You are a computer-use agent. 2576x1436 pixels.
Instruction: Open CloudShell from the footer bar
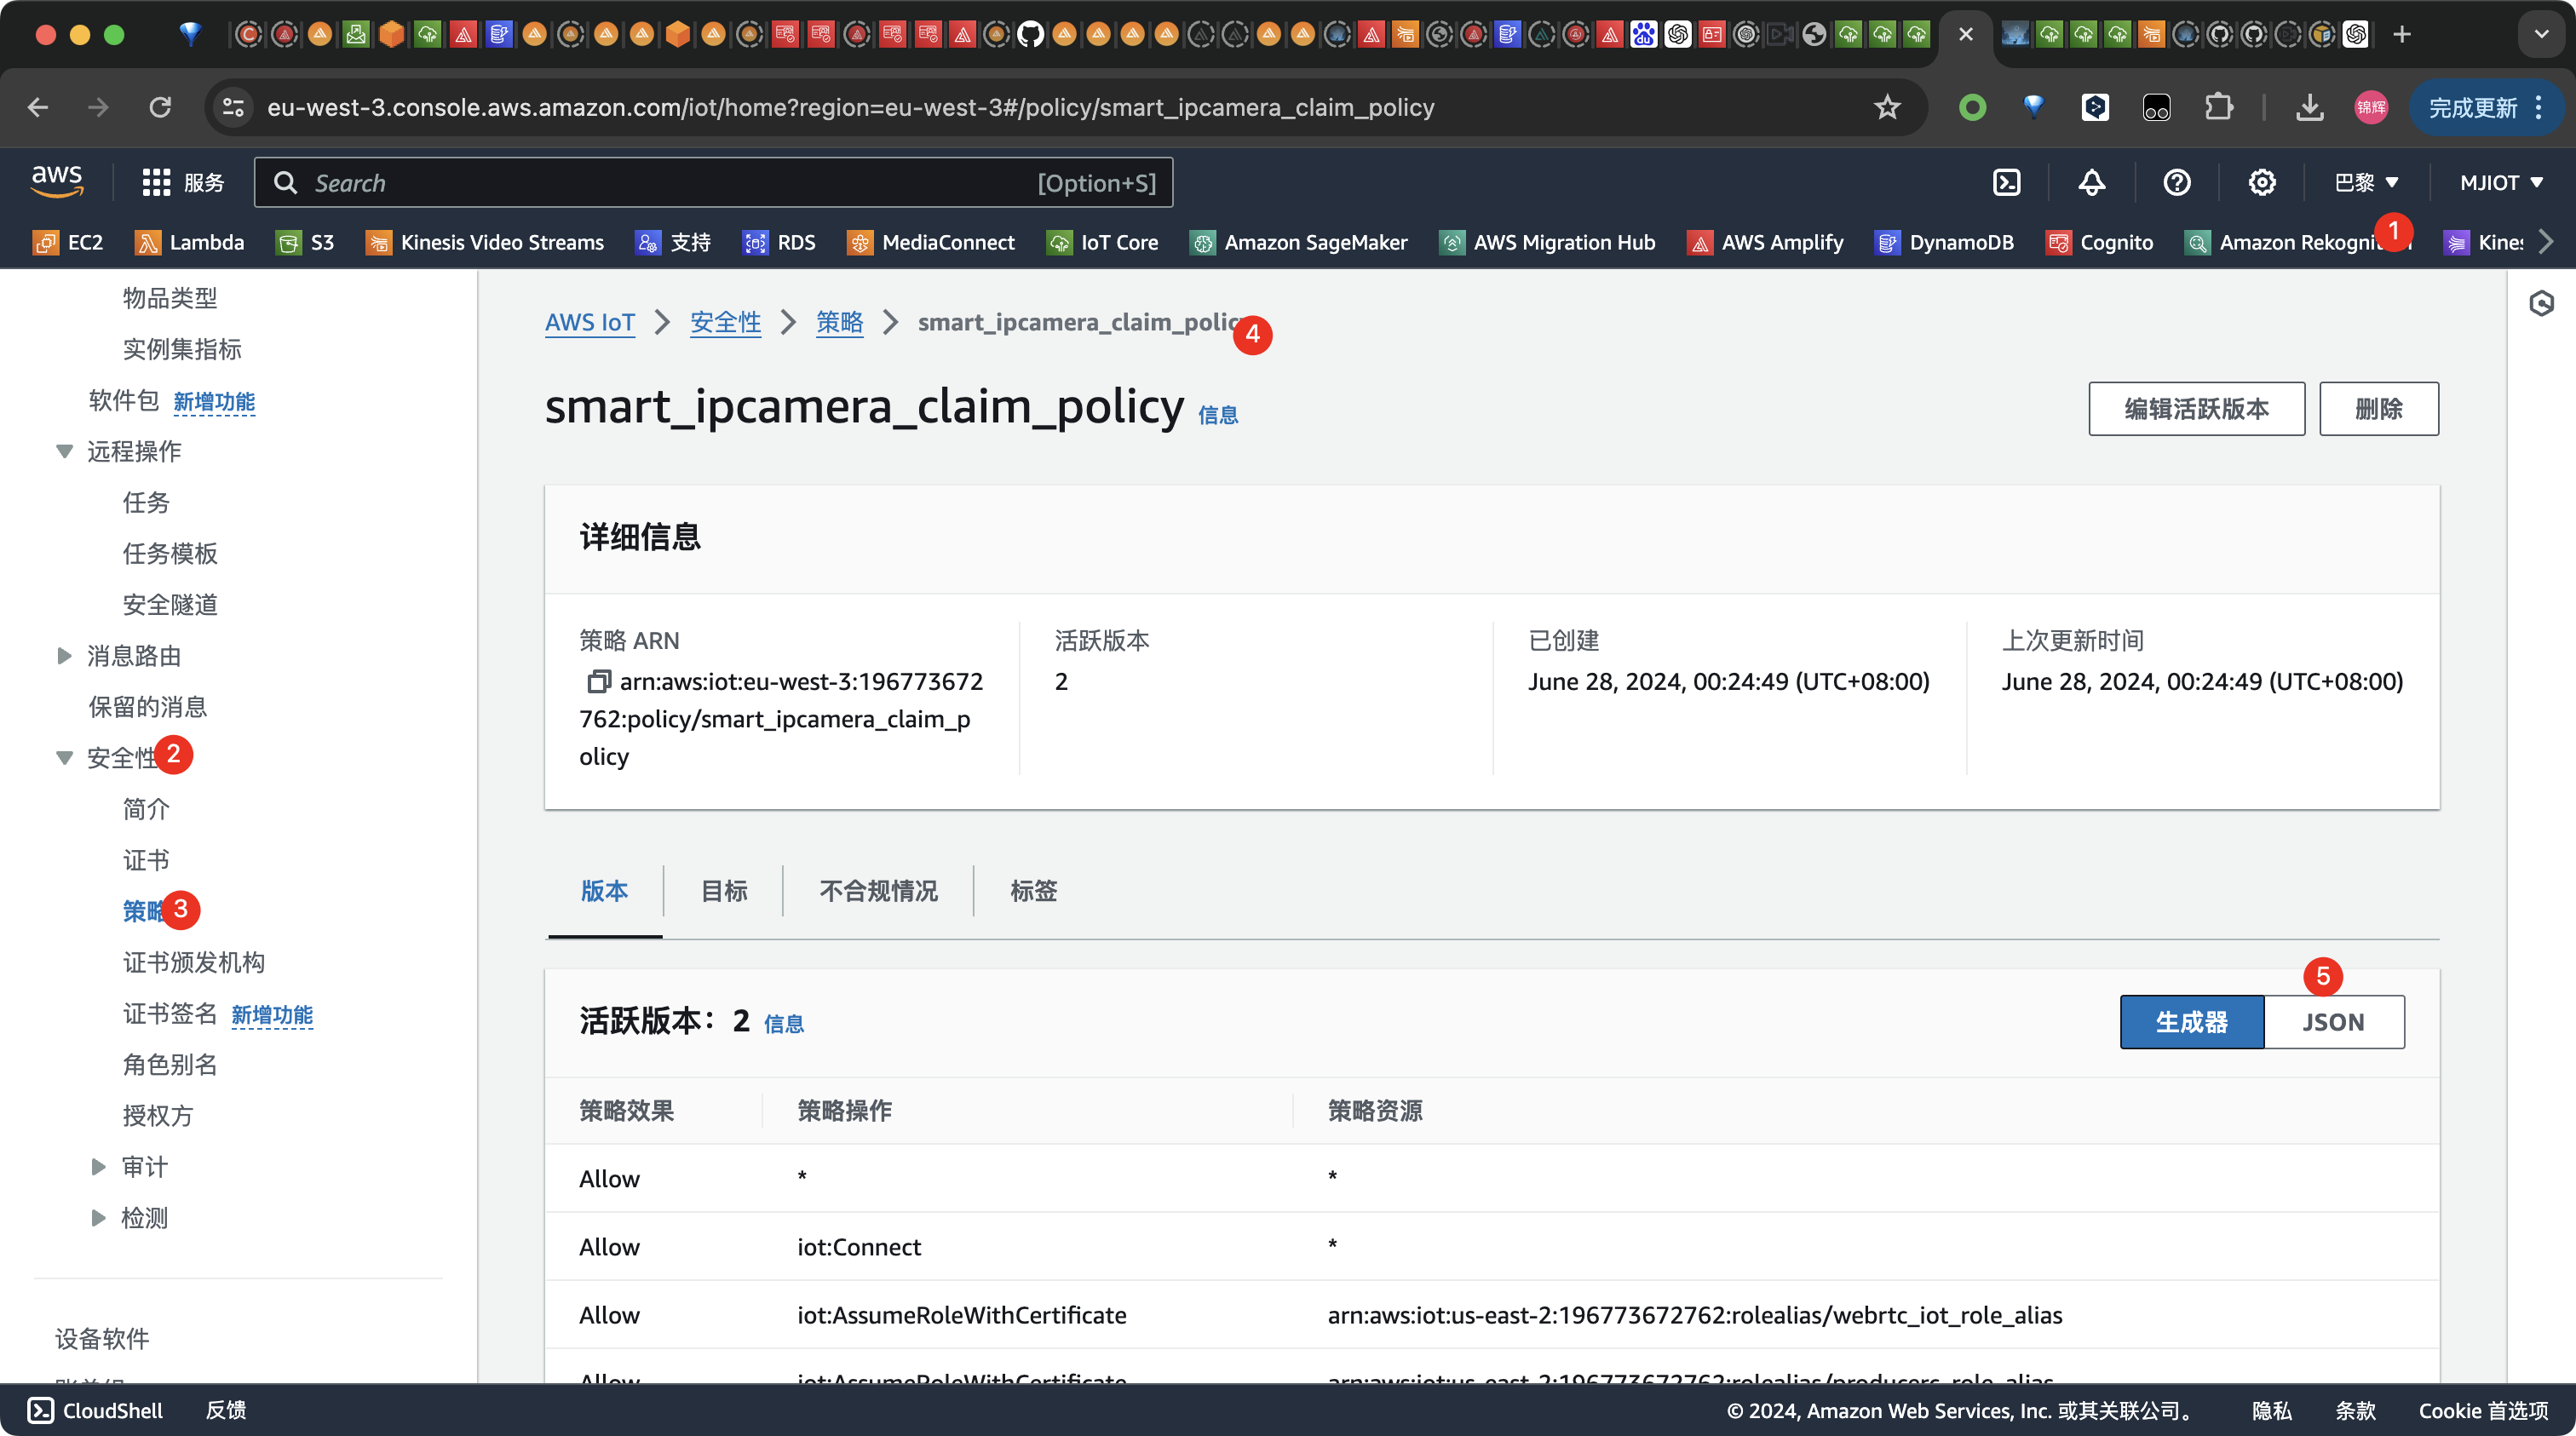95,1410
